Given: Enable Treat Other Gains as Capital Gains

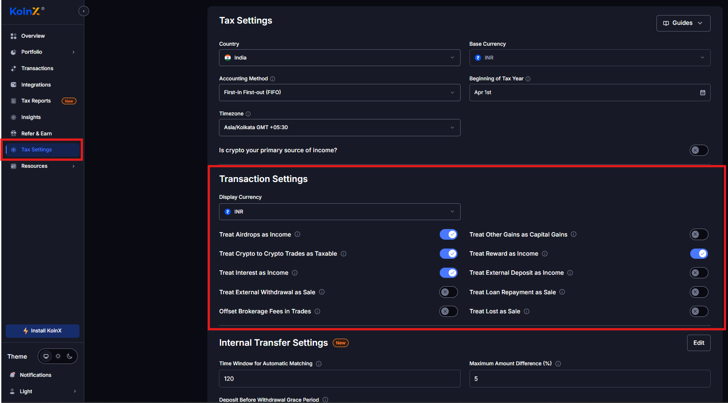Looking at the screenshot, I should coord(699,234).
